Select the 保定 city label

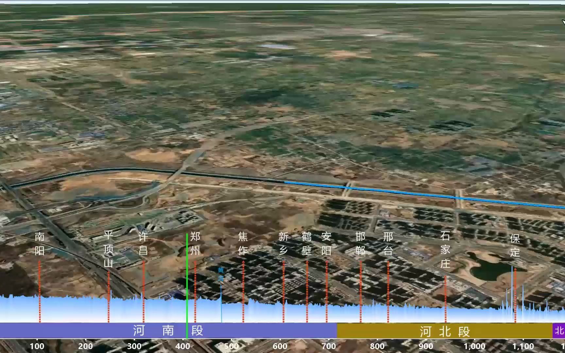[x=515, y=245]
